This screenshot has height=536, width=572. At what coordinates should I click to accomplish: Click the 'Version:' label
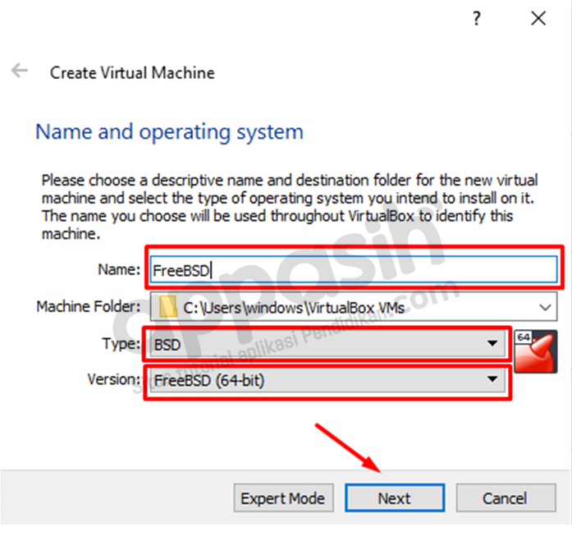click(x=114, y=379)
